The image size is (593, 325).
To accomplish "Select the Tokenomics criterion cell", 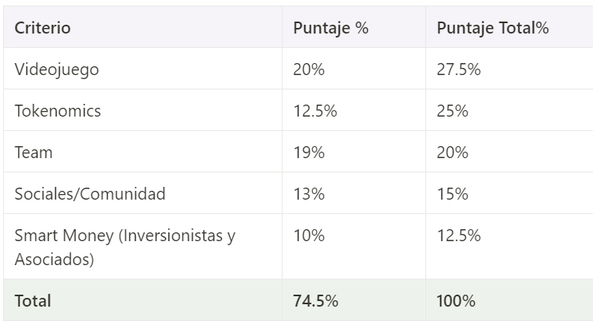I will (x=57, y=111).
